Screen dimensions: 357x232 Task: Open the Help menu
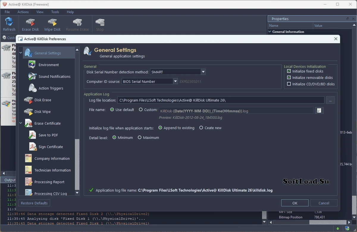point(70,12)
